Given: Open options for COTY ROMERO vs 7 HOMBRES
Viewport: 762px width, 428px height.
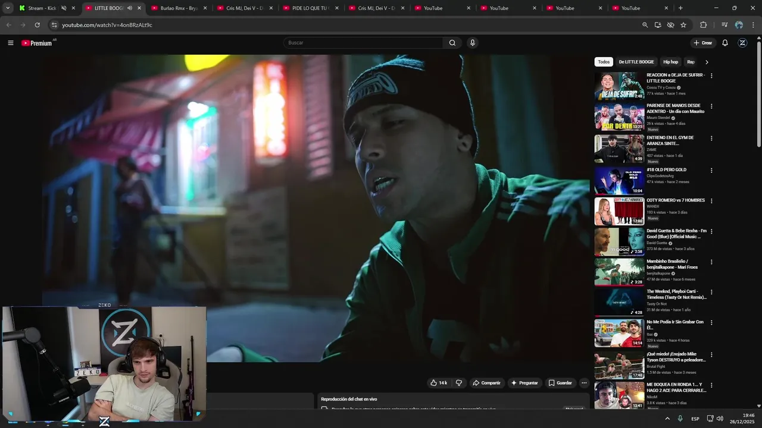Looking at the screenshot, I should pyautogui.click(x=711, y=201).
